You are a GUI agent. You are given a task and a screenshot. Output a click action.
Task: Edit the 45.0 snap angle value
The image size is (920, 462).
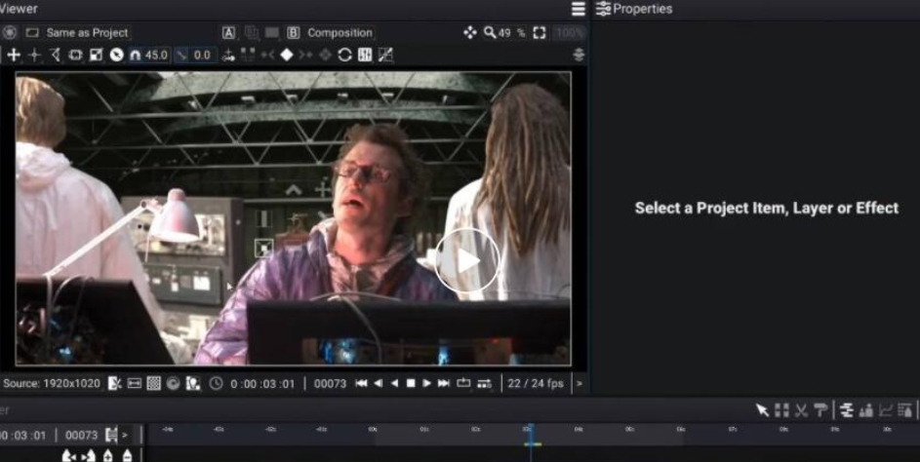(x=156, y=56)
